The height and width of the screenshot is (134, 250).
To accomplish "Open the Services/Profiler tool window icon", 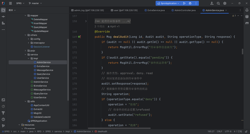I will click(3, 107).
